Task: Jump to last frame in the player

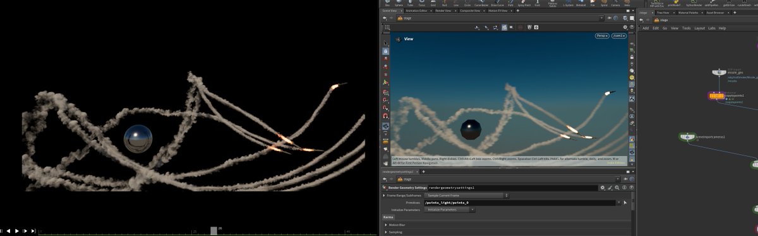Action: tap(33, 231)
